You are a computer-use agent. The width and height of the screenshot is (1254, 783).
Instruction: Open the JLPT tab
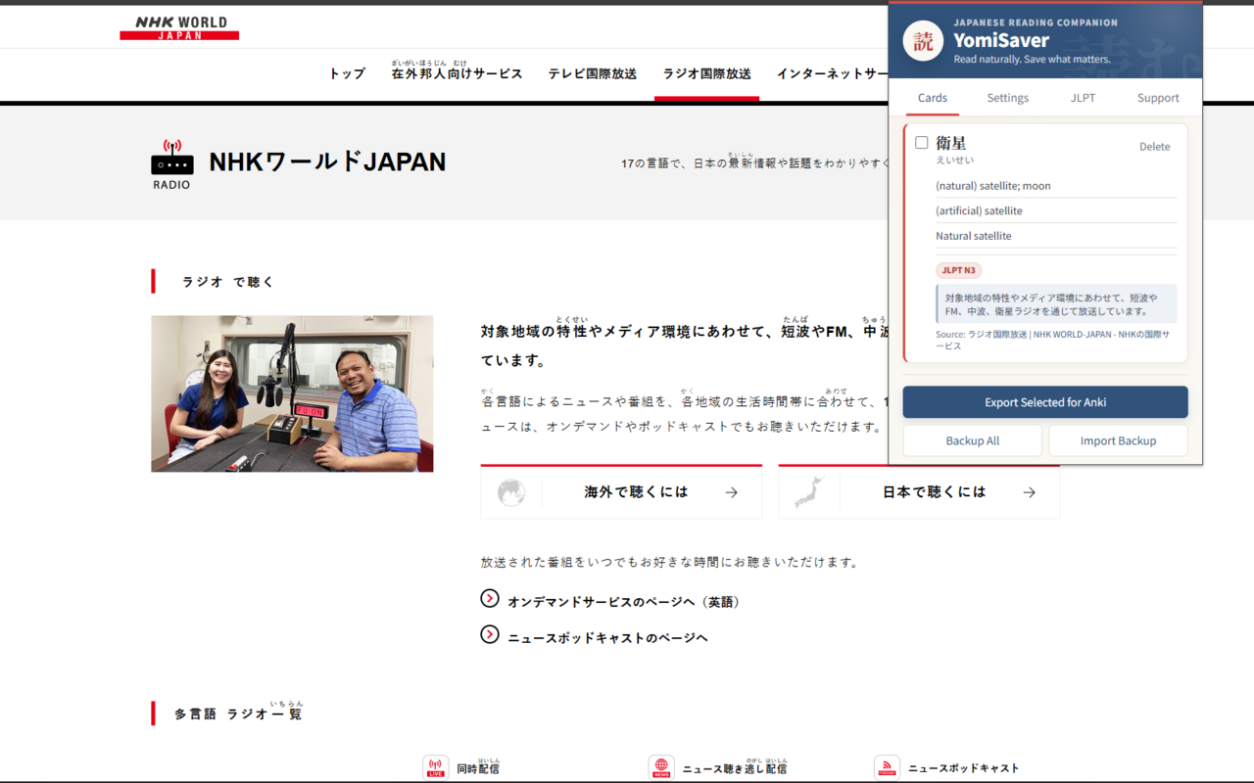(x=1083, y=98)
